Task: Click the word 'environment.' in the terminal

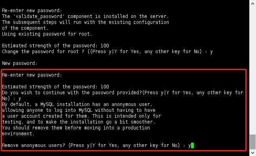Action: [18, 134]
